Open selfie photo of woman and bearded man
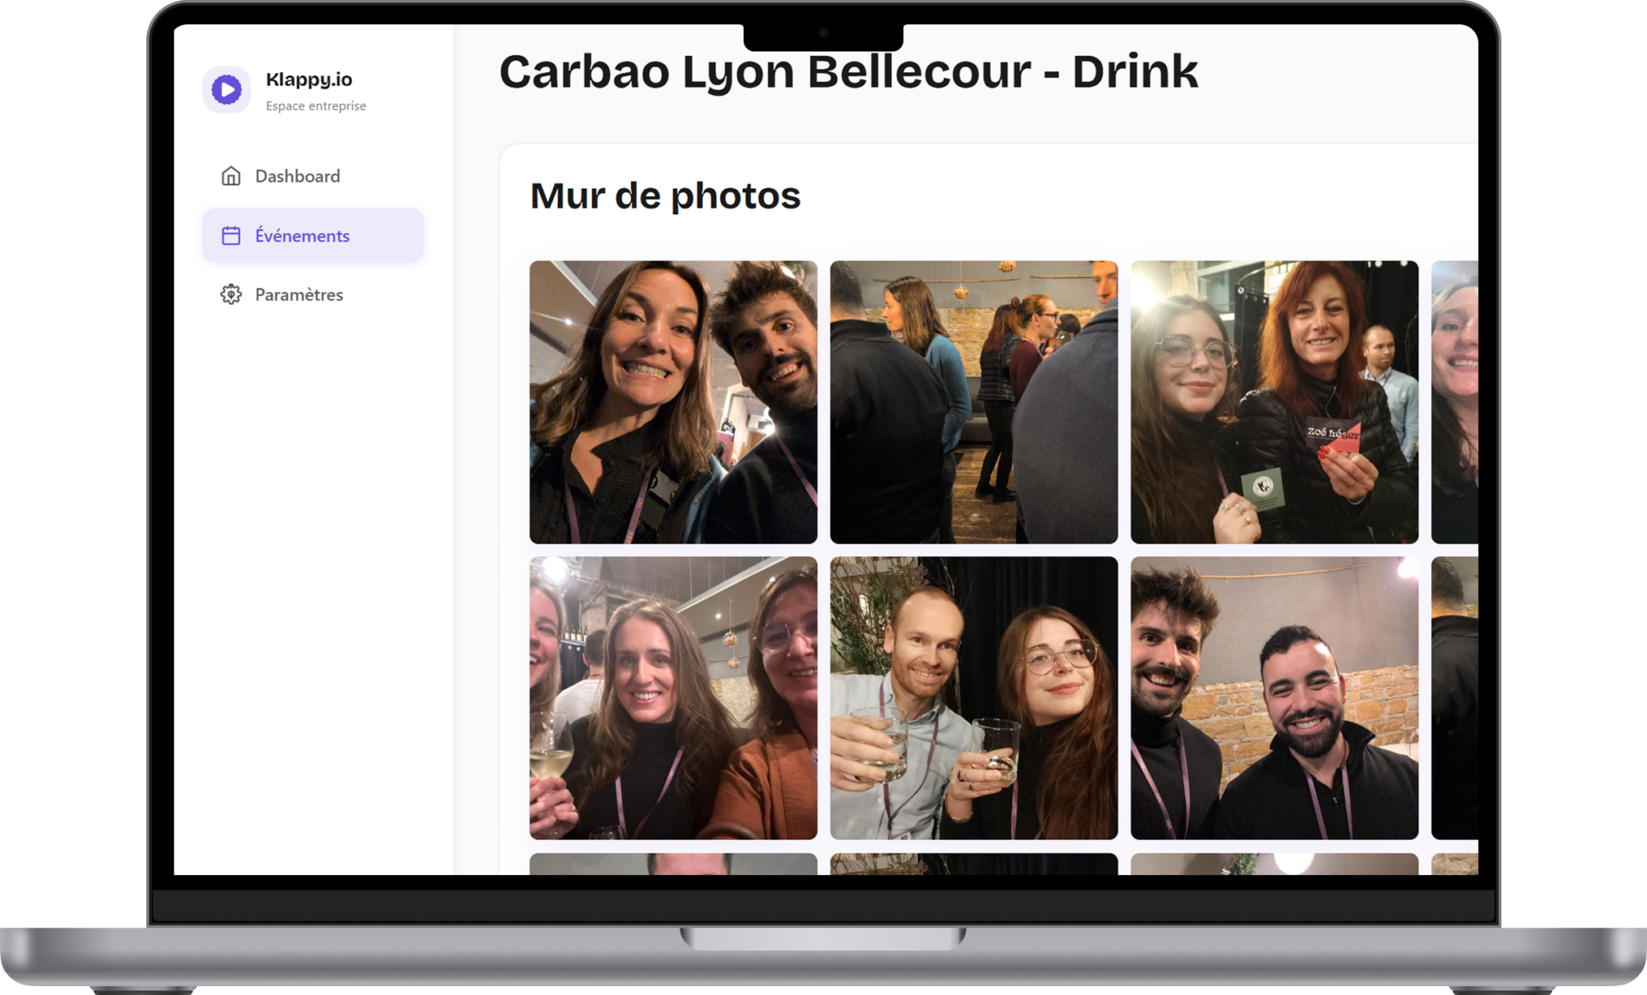 (x=673, y=401)
